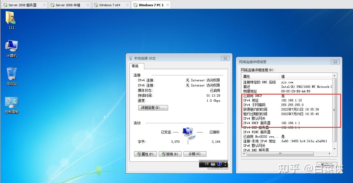
Task: Disable the connection with 禁用(D)
Action: 170,154
